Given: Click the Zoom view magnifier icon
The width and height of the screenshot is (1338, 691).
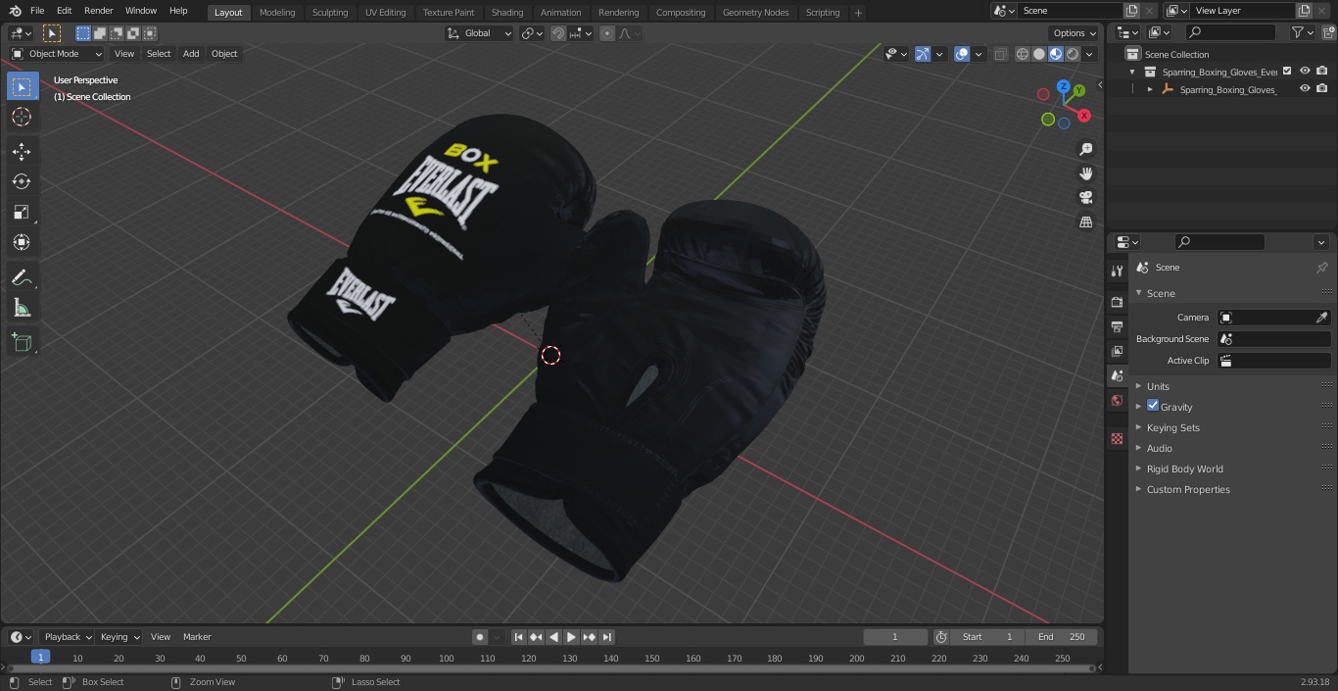Looking at the screenshot, I should [x=1085, y=149].
